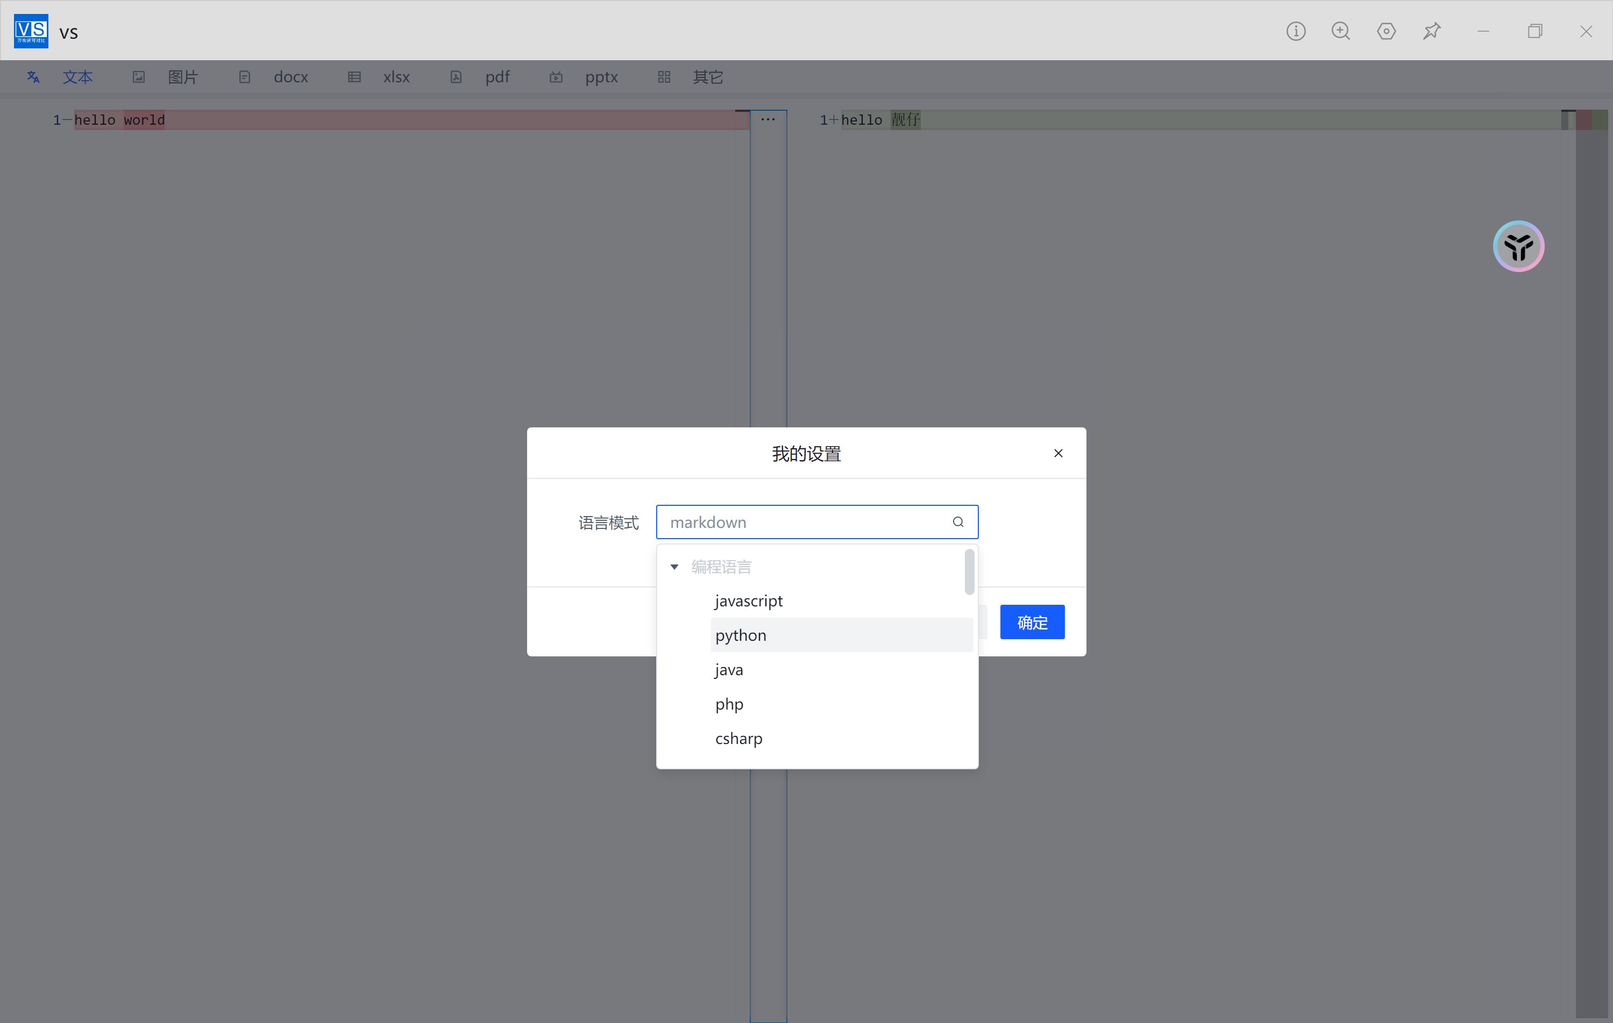
Task: Select csharp from the language list
Action: click(x=841, y=738)
